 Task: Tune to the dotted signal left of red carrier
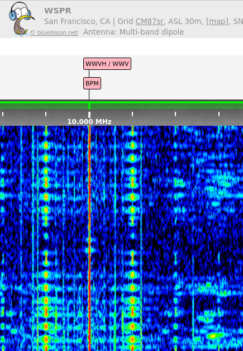click(x=46, y=238)
